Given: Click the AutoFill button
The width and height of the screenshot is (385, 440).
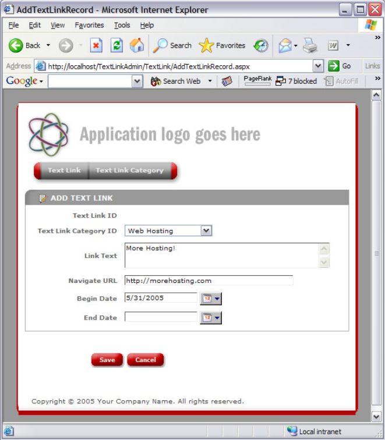Looking at the screenshot, I should click(341, 81).
